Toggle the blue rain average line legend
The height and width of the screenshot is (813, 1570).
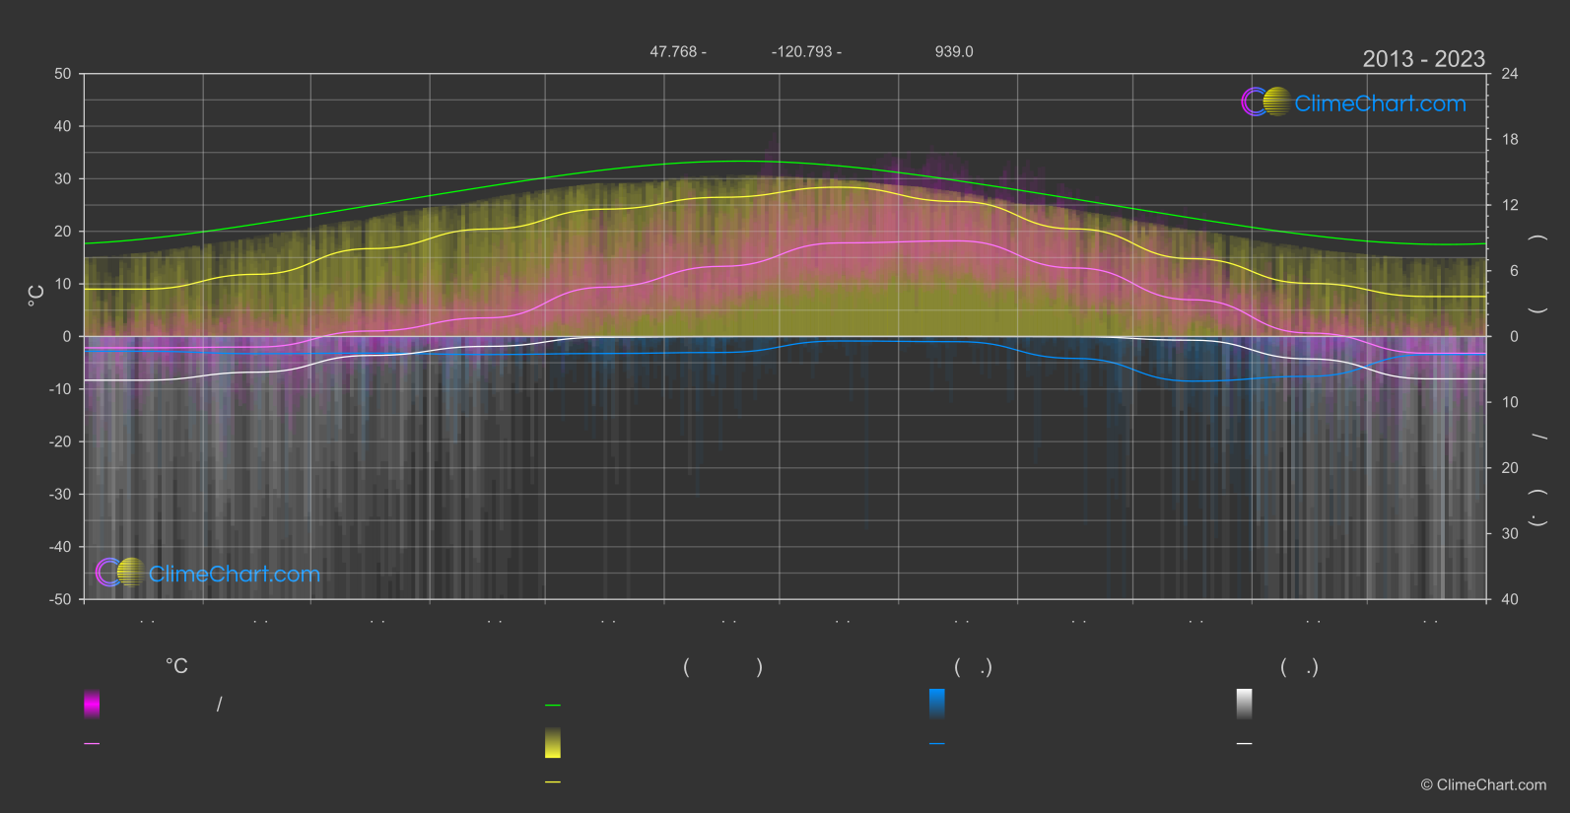tap(937, 743)
